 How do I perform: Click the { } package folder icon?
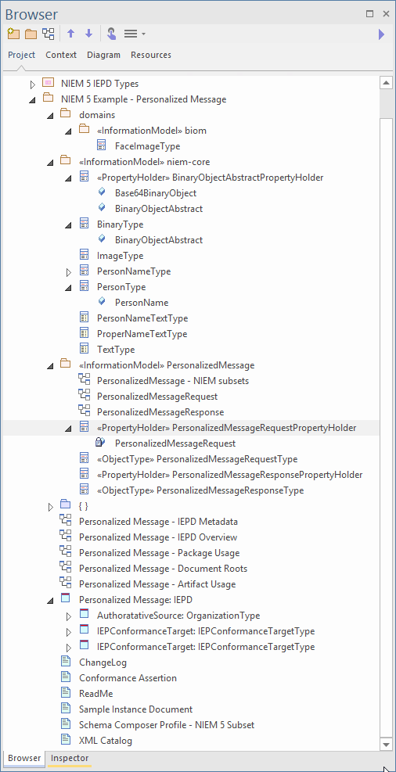[x=66, y=504]
